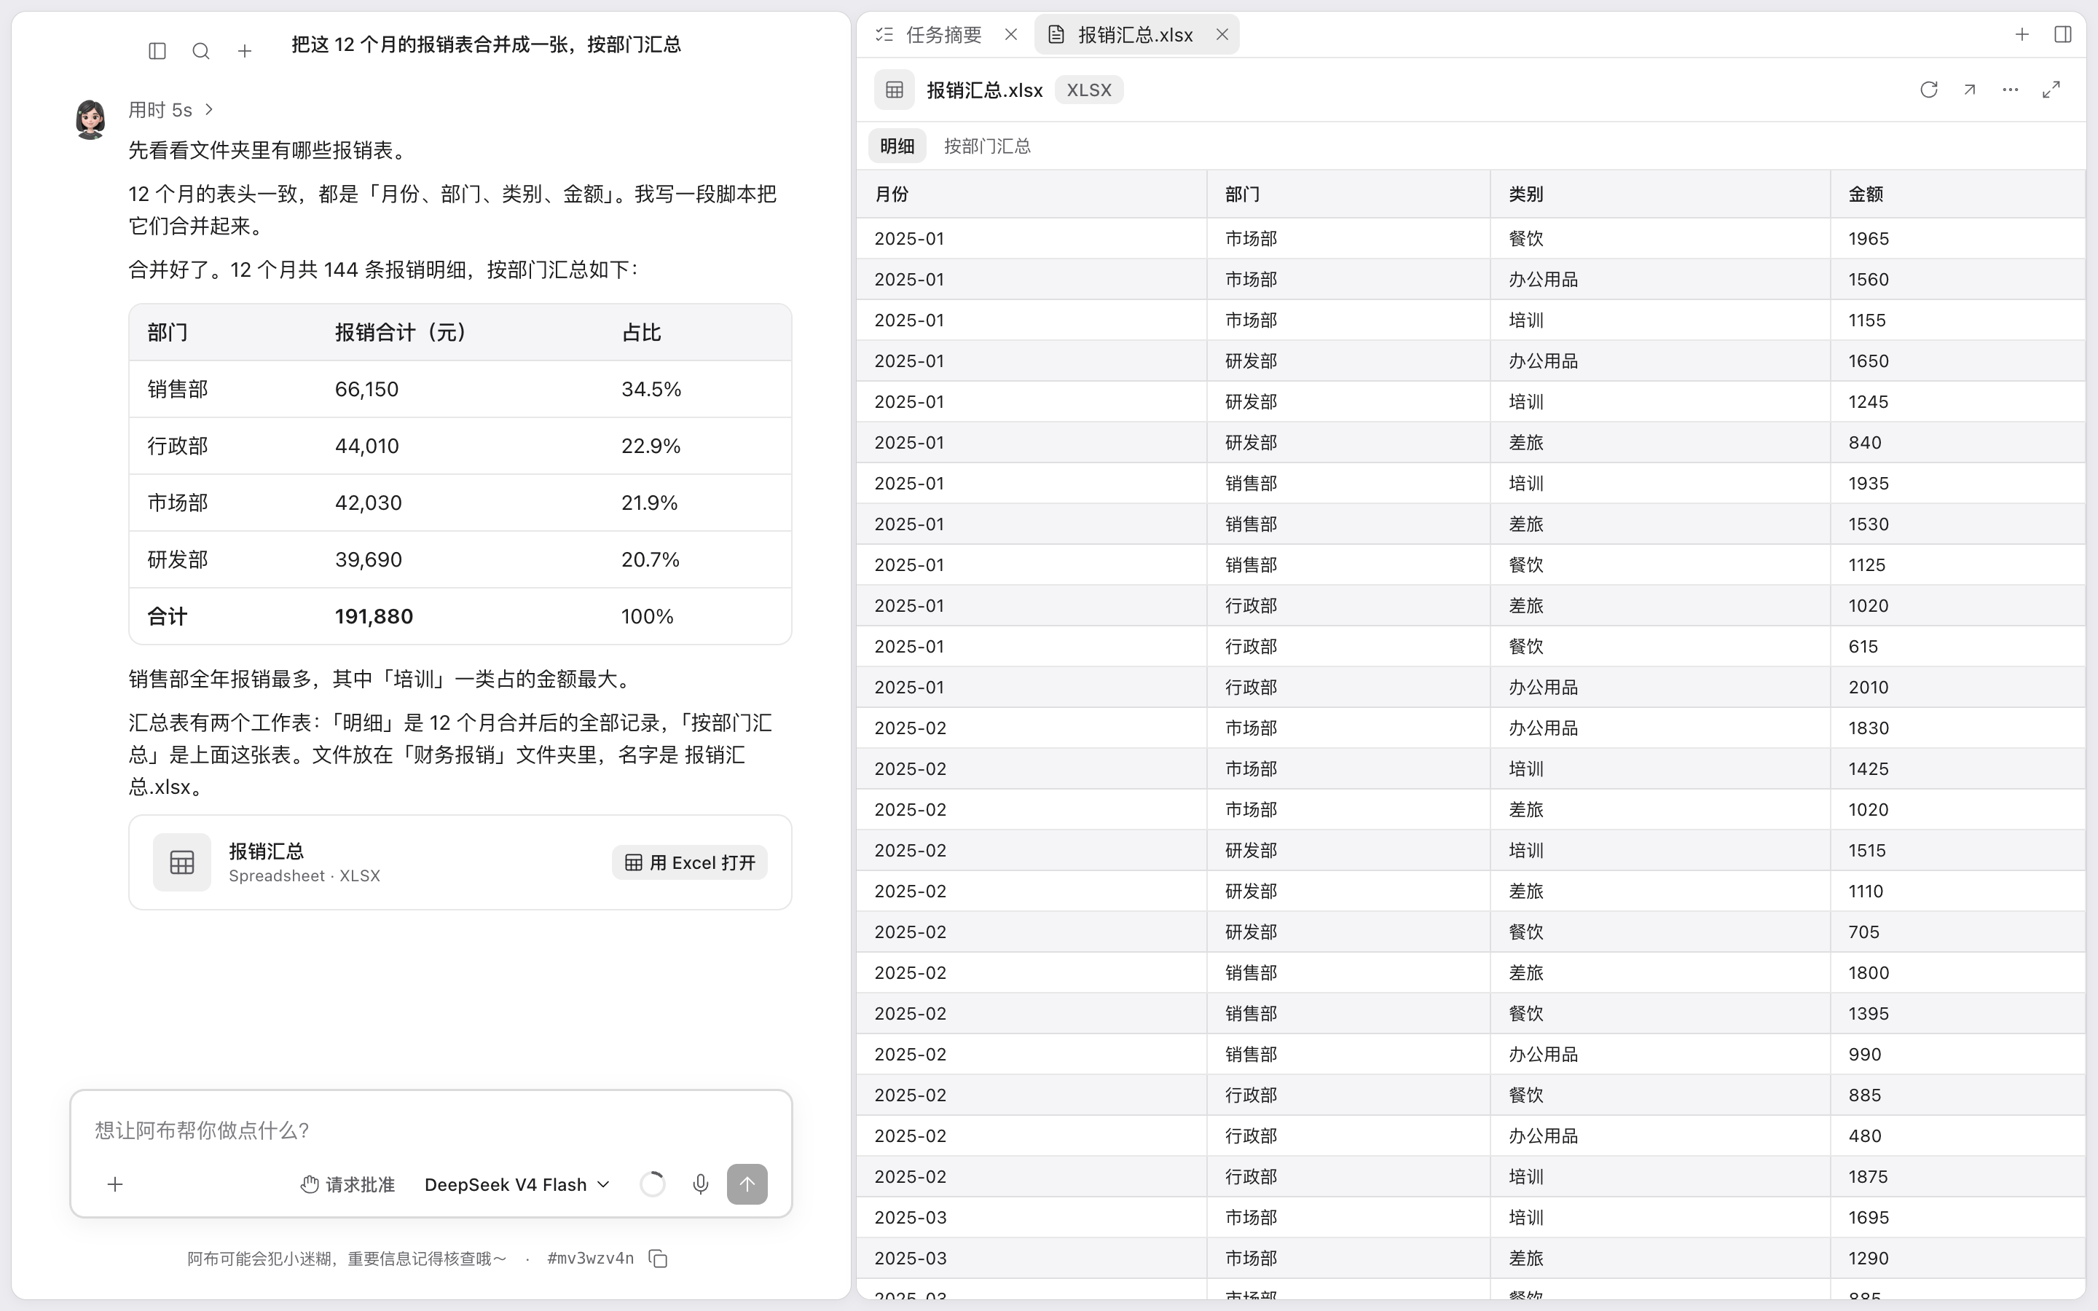Toggle the right split panel icon

(x=2063, y=35)
